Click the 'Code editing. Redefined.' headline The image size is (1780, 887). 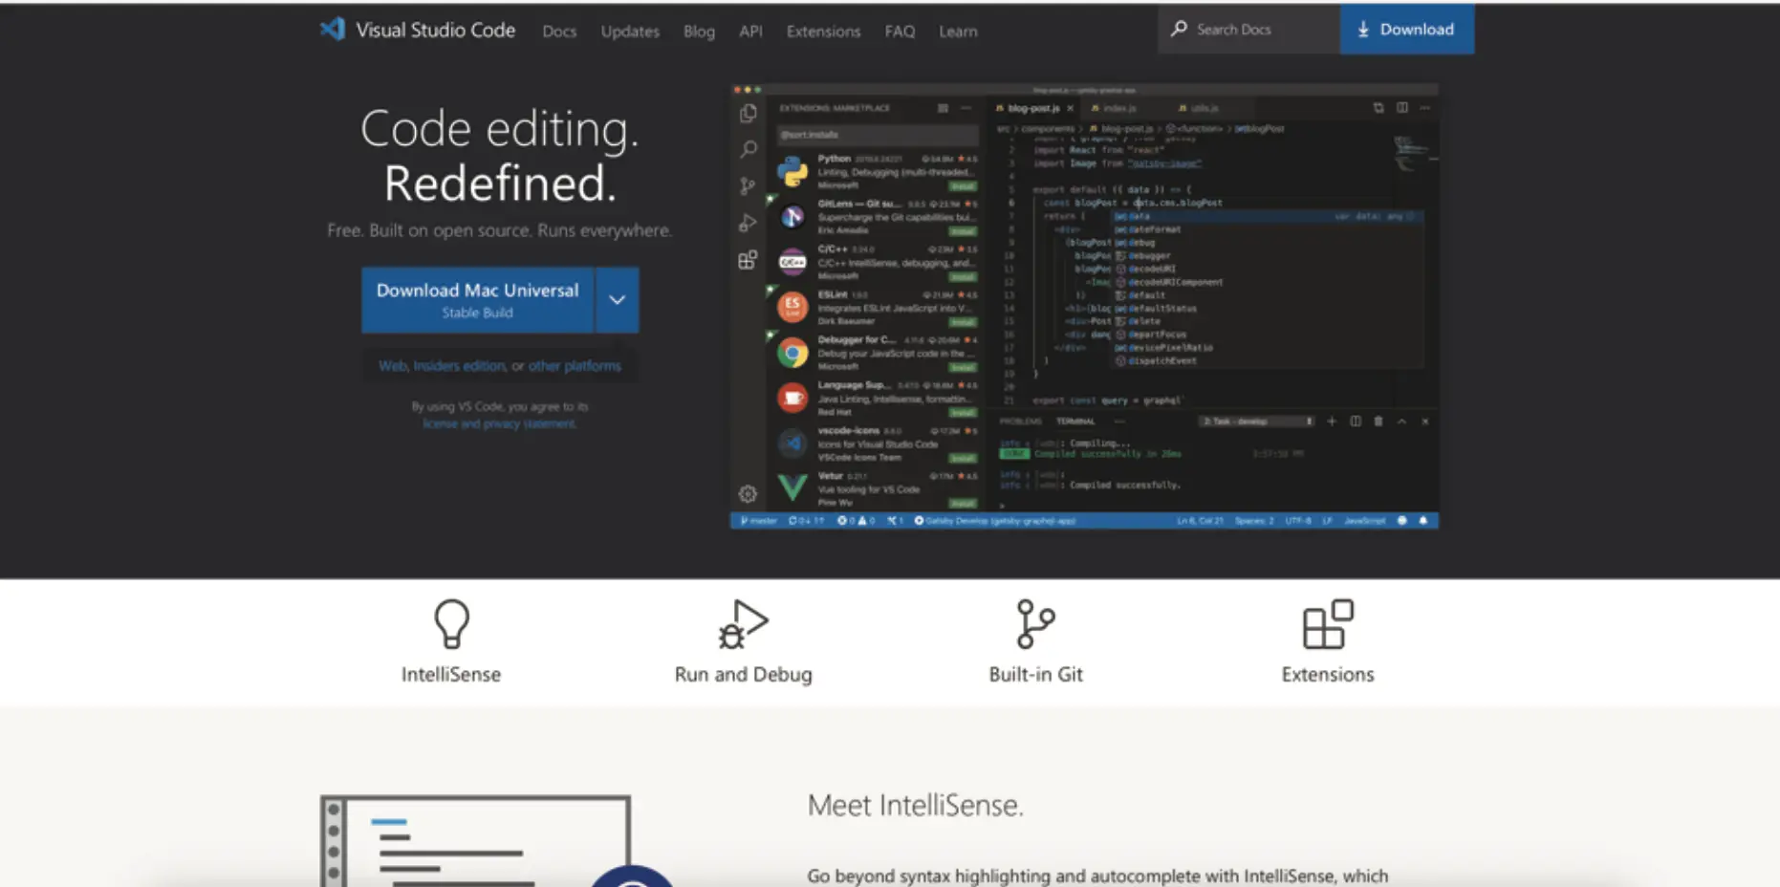click(x=499, y=155)
